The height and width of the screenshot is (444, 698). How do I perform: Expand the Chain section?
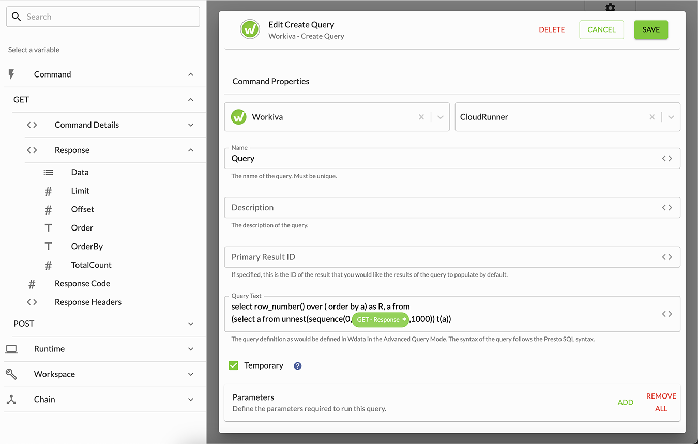(x=191, y=400)
